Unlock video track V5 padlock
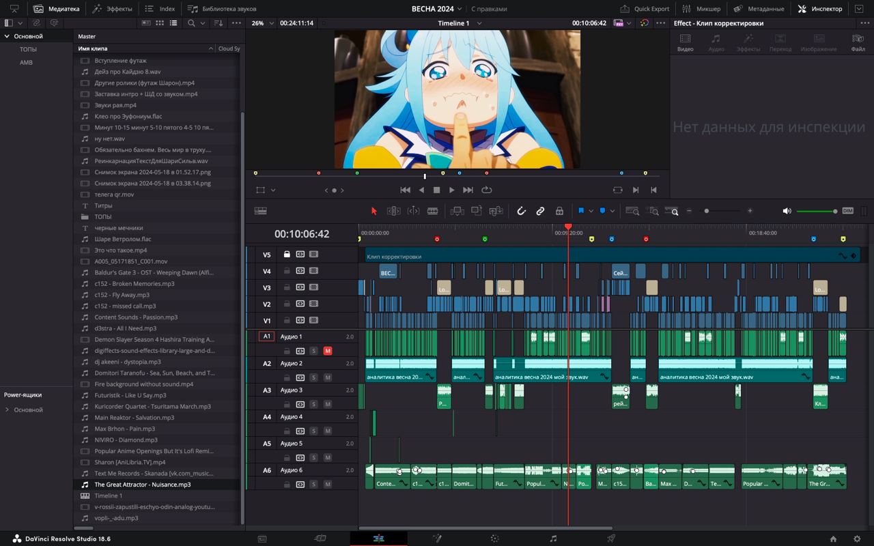The width and height of the screenshot is (874, 546). coord(287,254)
